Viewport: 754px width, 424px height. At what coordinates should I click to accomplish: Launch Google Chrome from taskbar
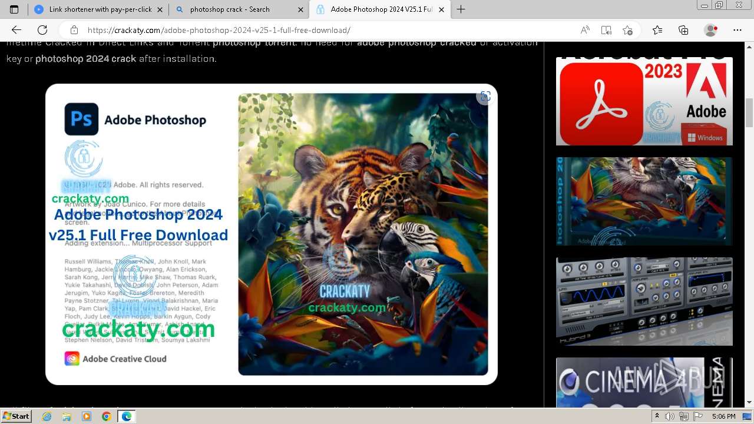pos(106,416)
